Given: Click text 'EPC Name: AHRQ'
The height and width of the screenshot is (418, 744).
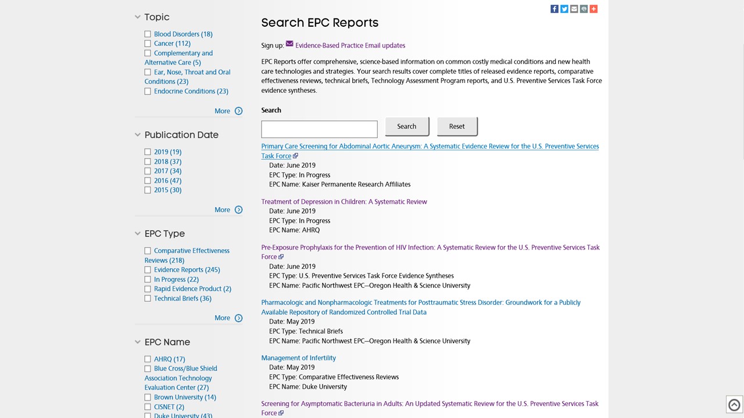Looking at the screenshot, I should click(295, 230).
